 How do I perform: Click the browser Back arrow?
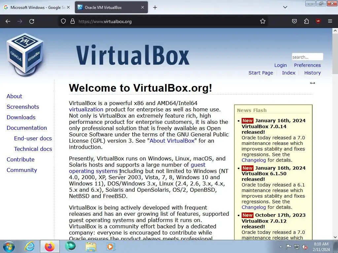click(x=8, y=21)
